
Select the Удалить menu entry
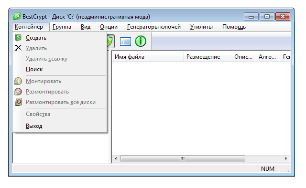(60, 48)
